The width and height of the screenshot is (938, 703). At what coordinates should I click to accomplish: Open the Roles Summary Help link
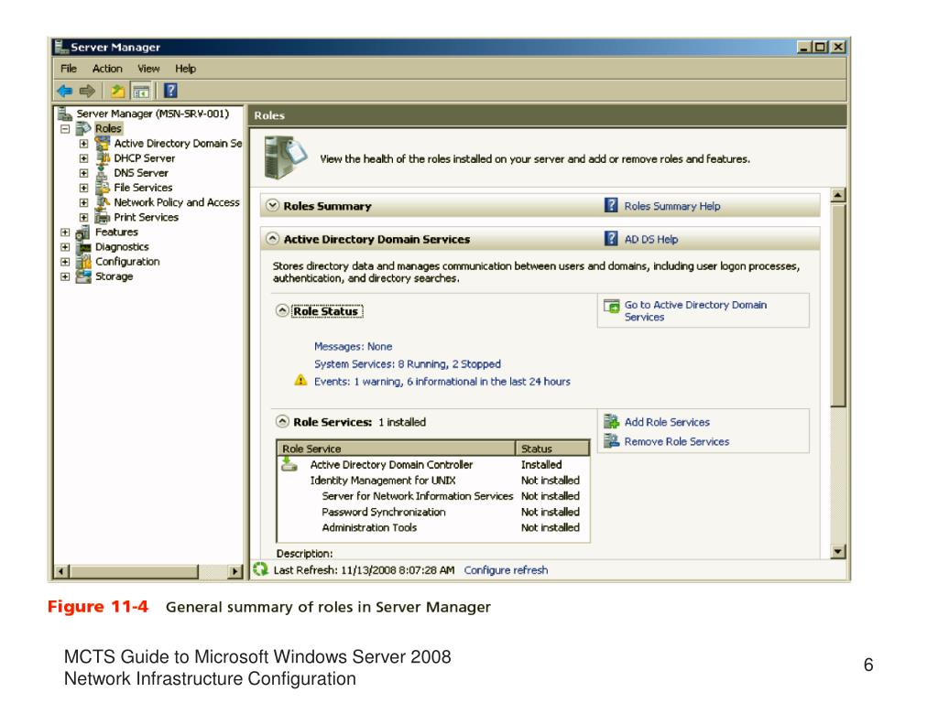tap(671, 206)
